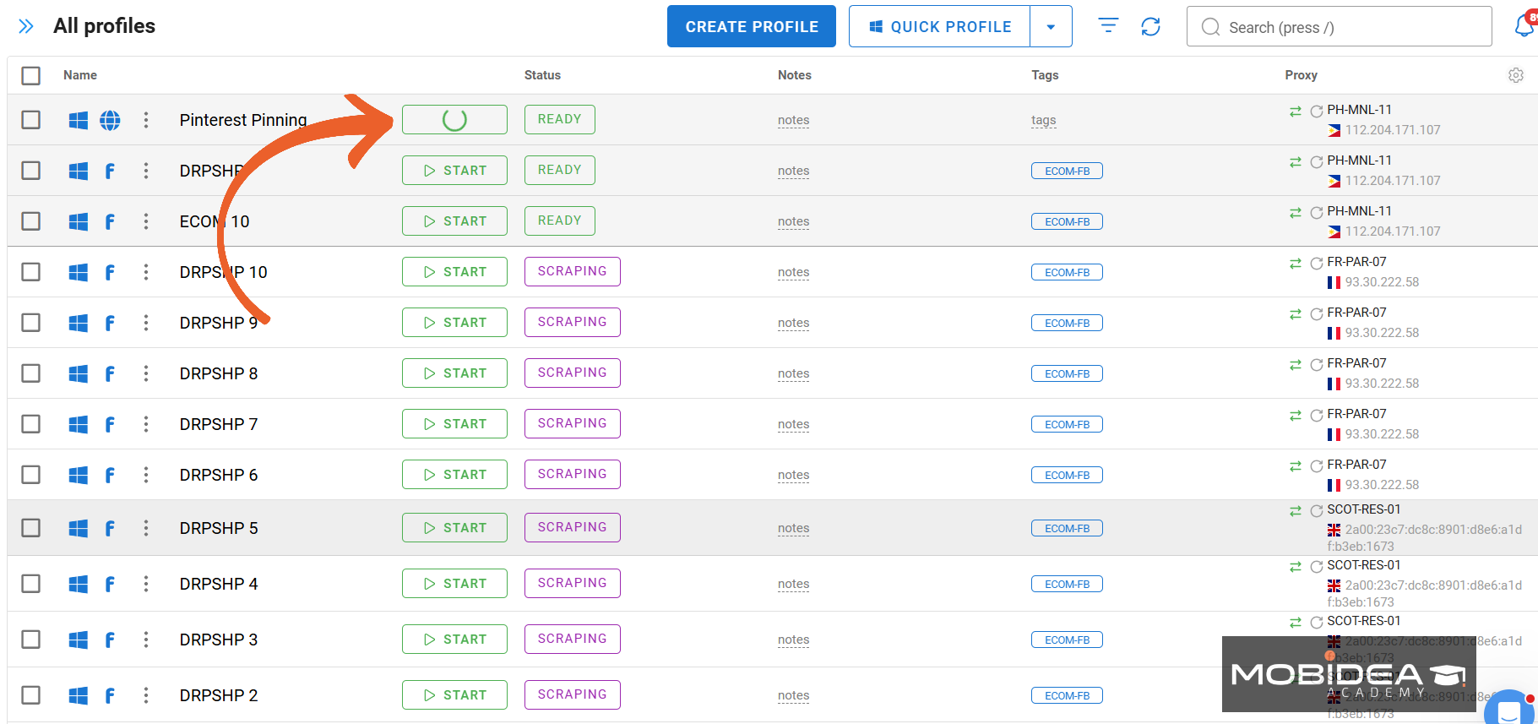Click SCRAPING status tag for DRPSHP 9

tap(572, 322)
